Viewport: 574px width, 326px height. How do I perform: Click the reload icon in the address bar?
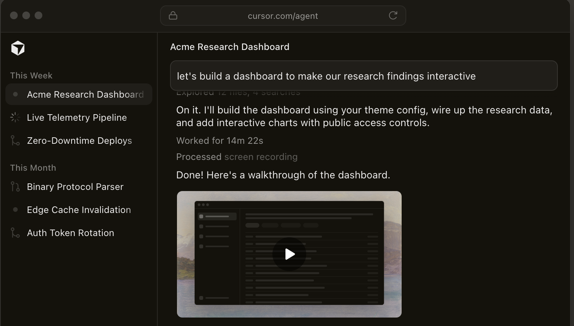(393, 15)
